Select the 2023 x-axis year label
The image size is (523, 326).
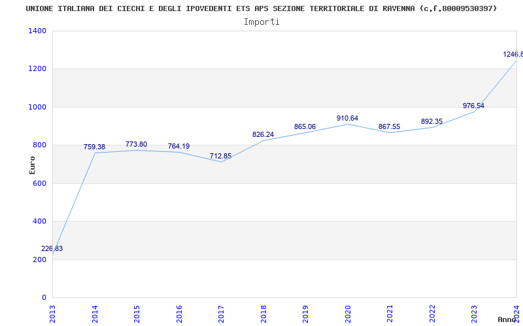point(475,314)
